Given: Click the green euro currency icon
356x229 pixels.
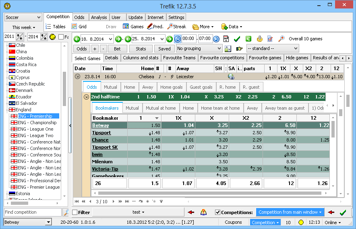Looking at the screenshot, I should (x=248, y=39).
